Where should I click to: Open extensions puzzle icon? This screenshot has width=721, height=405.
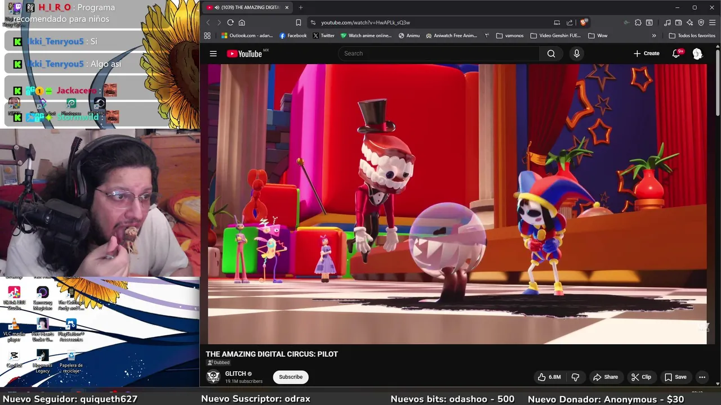[638, 22]
